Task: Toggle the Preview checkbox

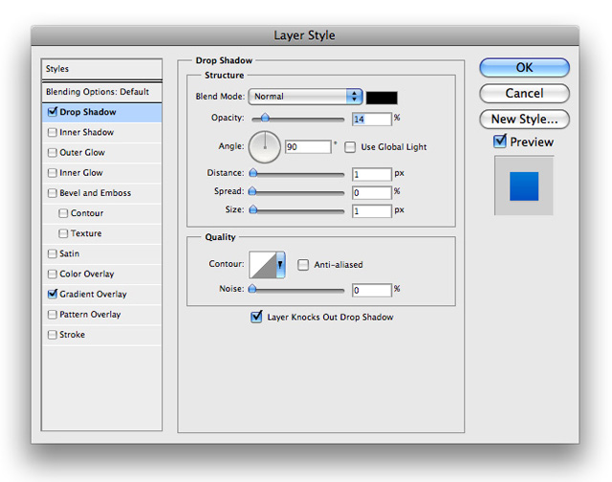Action: [500, 142]
